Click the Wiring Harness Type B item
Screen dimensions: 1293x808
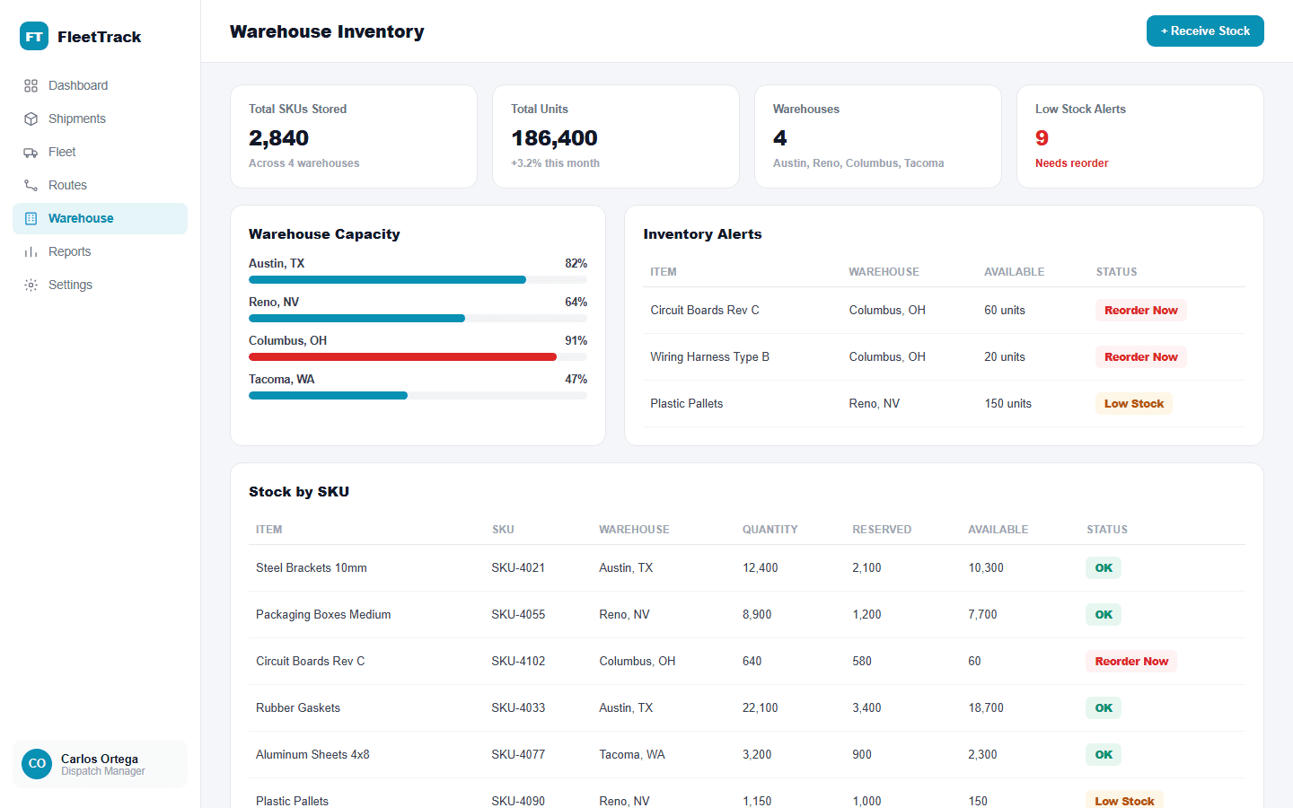point(709,356)
